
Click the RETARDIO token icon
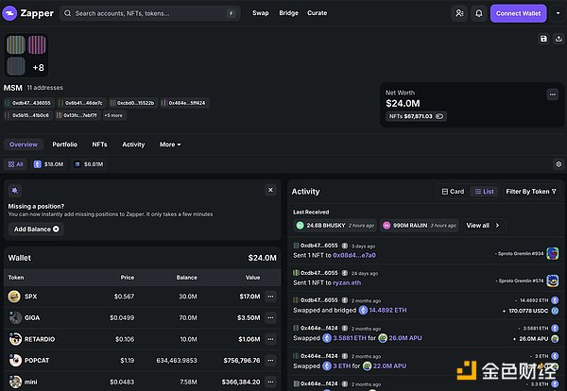(x=15, y=339)
